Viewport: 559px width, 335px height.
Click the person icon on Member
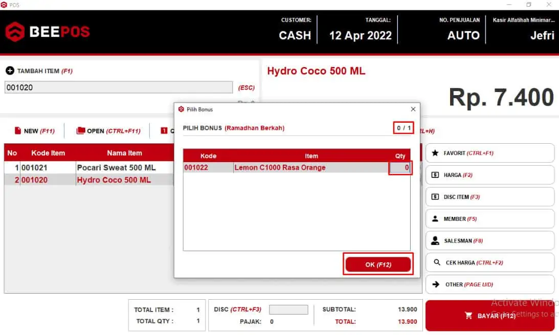435,219
